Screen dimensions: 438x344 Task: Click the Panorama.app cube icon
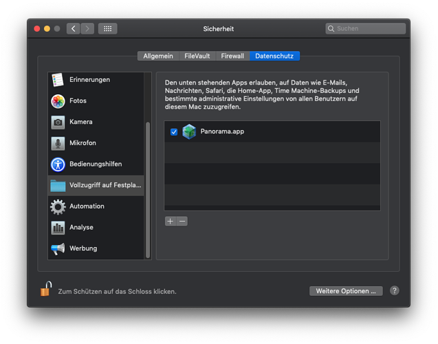[189, 131]
